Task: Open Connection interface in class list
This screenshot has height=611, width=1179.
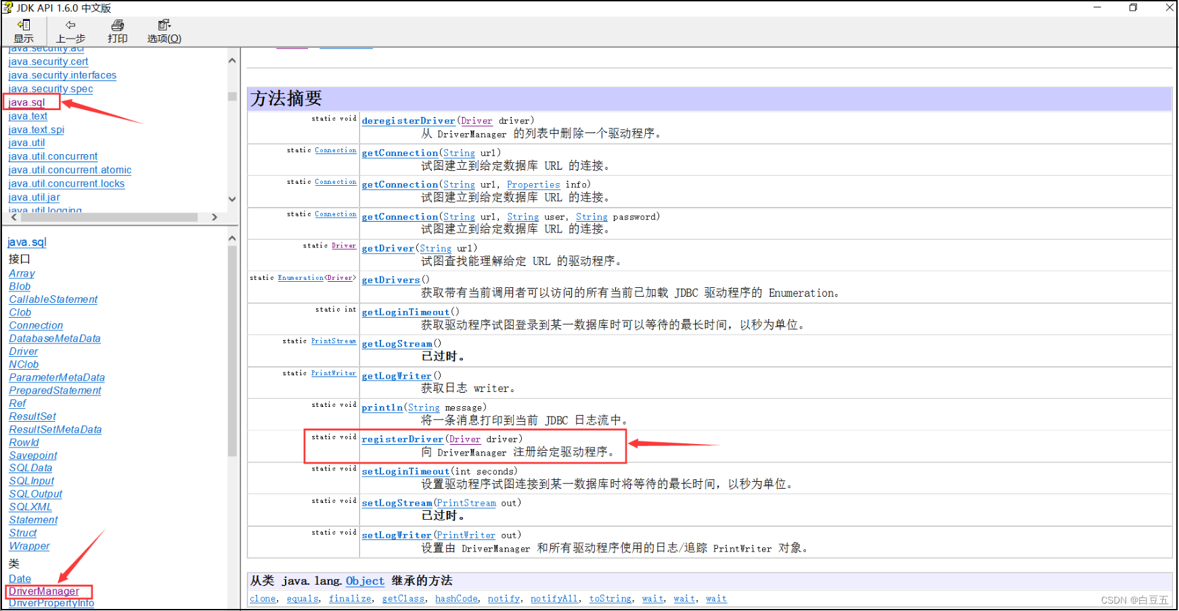Action: point(36,325)
